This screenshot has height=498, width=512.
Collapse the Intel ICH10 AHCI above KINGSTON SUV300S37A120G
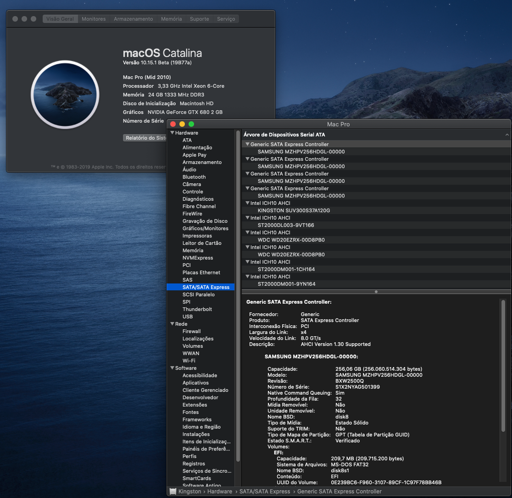coord(247,203)
